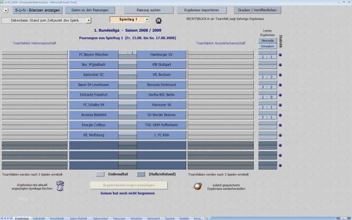Open statistics dot for Energie Cottbus row

point(280,125)
